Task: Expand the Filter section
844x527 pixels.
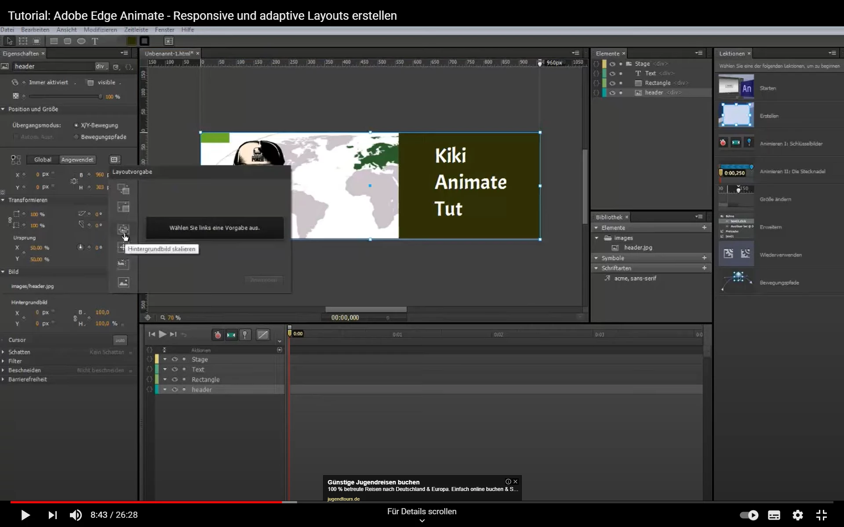Action: pyautogui.click(x=3, y=361)
